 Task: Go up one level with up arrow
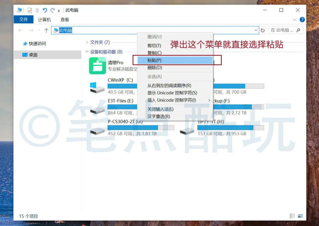coord(47,30)
